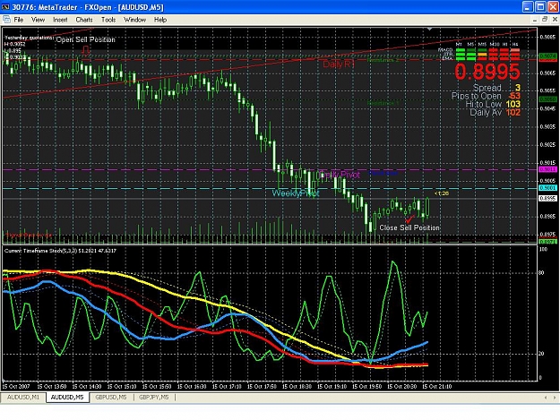
Task: Click the MACD row label in the signal panel
Action: [445, 49]
